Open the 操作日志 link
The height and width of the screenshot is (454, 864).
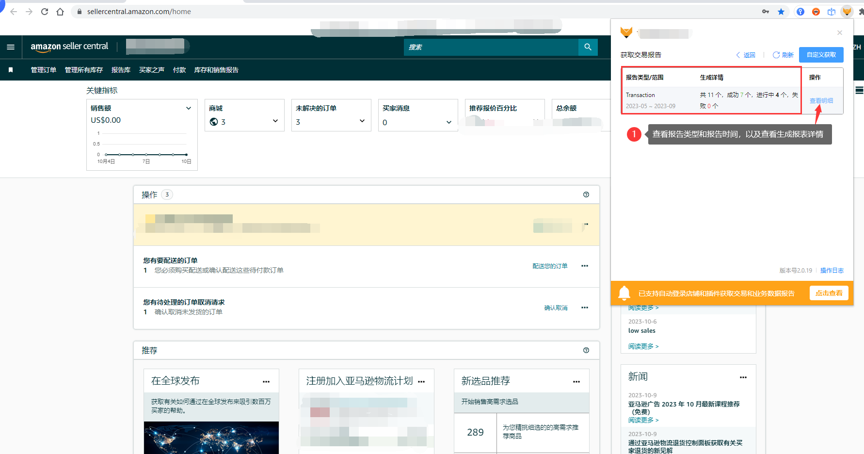coord(832,270)
